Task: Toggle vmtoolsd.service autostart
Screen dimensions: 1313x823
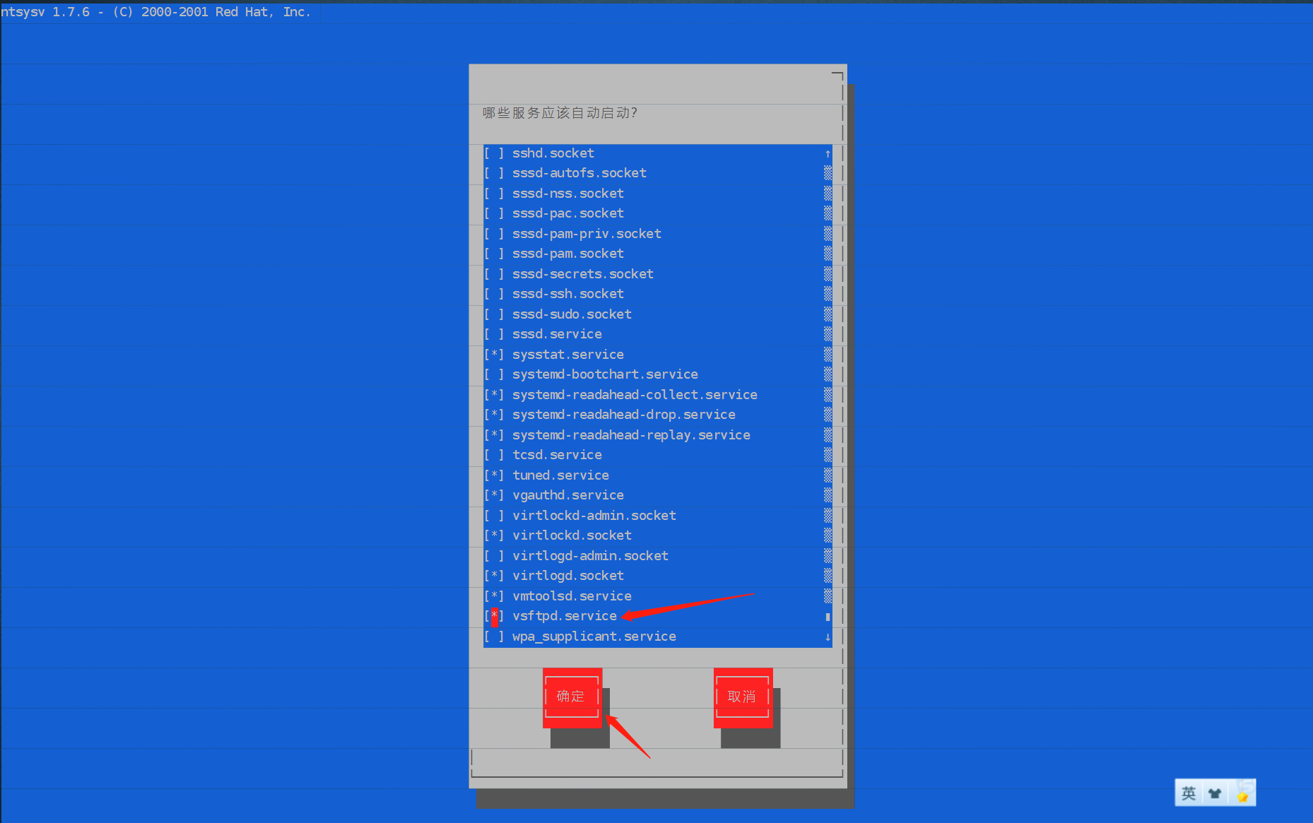Action: (494, 596)
